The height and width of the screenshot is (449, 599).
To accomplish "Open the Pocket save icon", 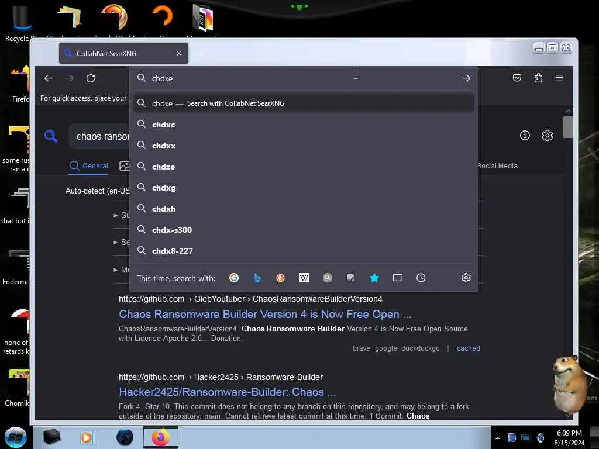I will [x=517, y=78].
